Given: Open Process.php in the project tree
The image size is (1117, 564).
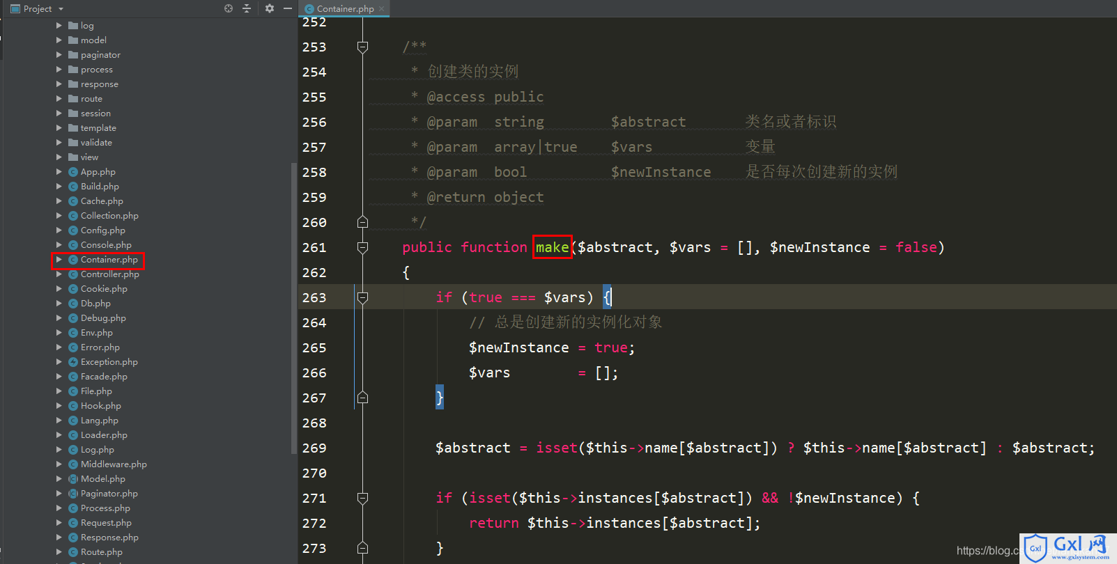Looking at the screenshot, I should pos(105,508).
